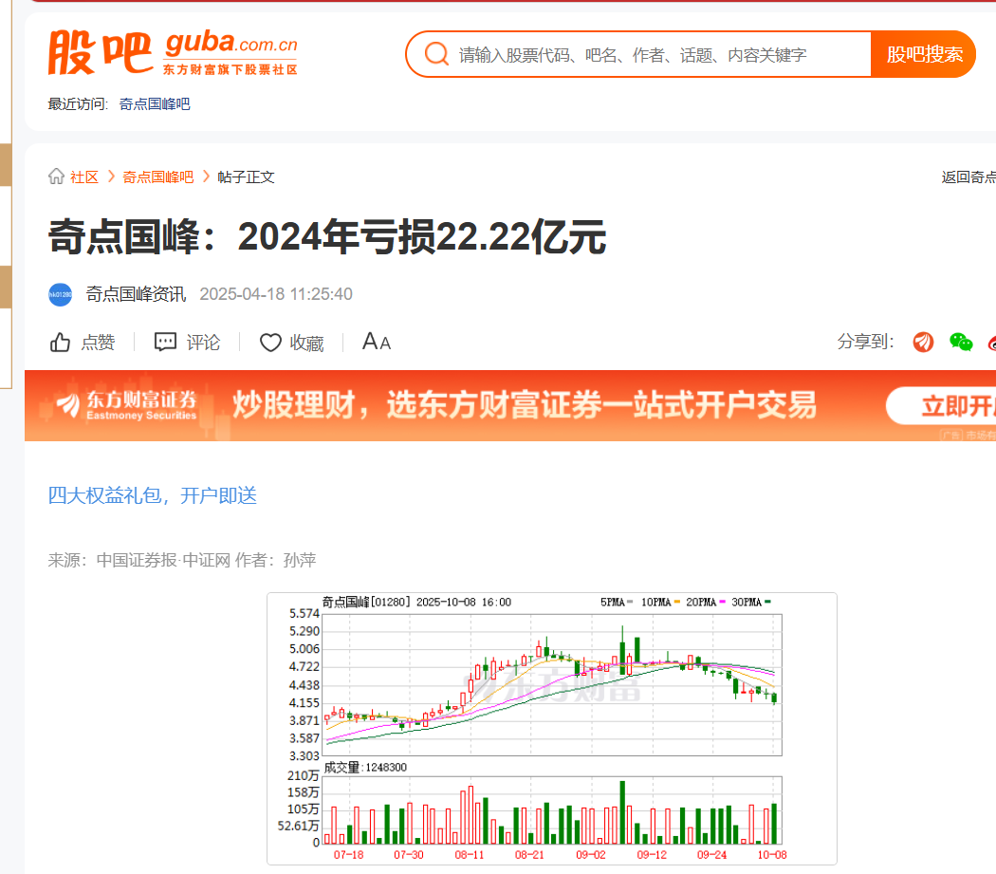Viewport: 996px width, 874px height.
Task: Click the 奇点国峰 stock chart
Action: (x=551, y=727)
